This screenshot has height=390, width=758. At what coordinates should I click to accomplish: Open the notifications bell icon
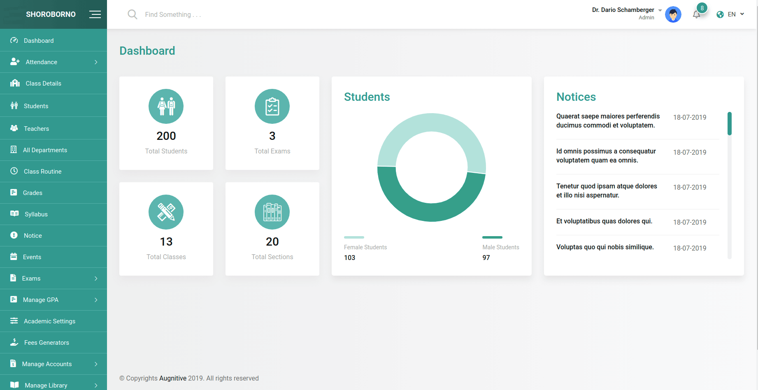coord(696,15)
